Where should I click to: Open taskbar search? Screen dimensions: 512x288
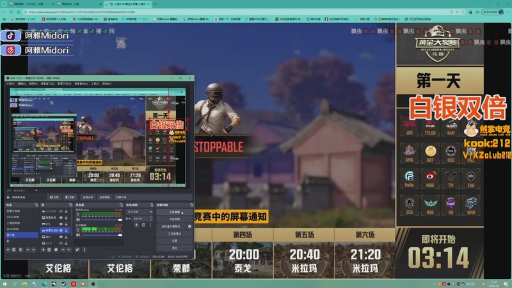[14, 284]
